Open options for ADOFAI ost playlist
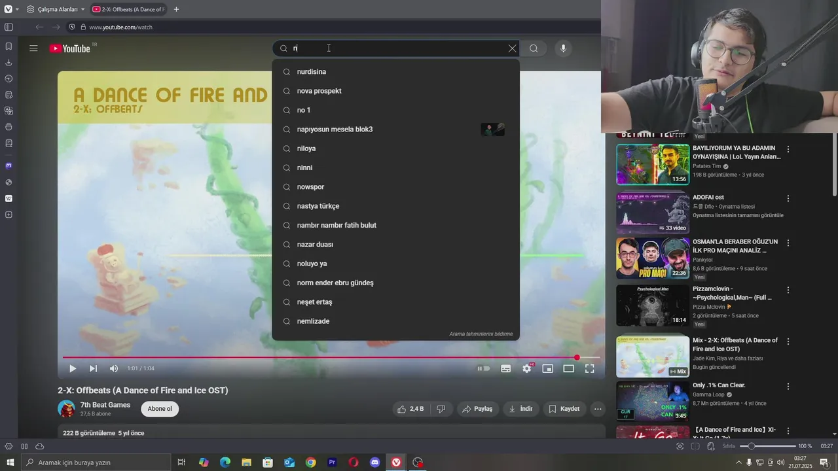838x471 pixels. pos(788,198)
